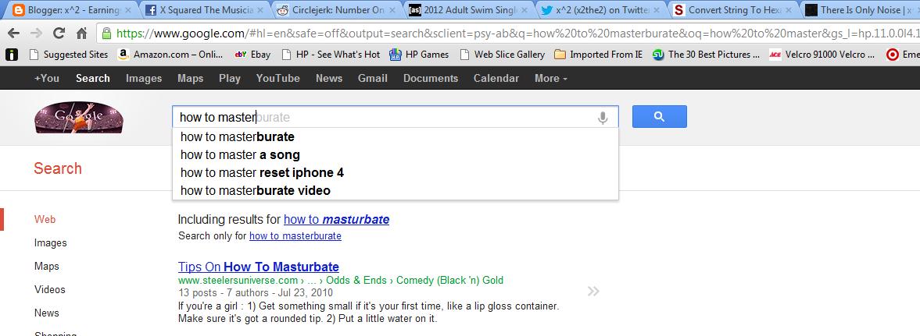The height and width of the screenshot is (336, 920).
Task: Open the Amazon.com bookmark
Action: [x=170, y=55]
